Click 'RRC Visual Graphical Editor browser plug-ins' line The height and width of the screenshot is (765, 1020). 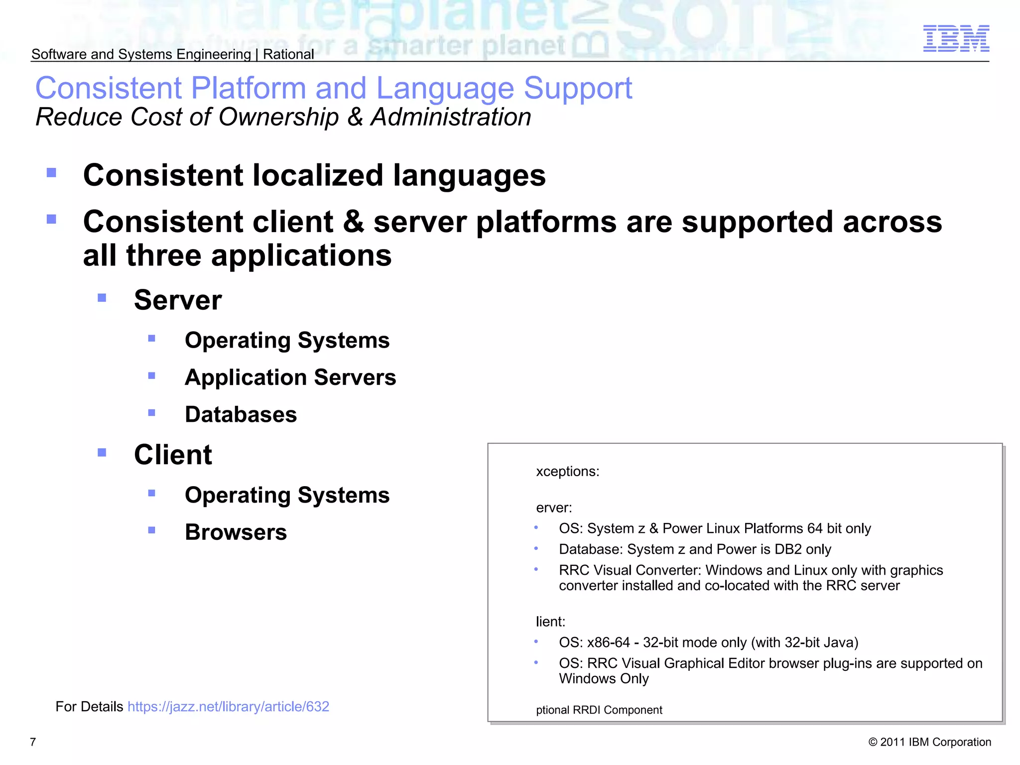click(770, 671)
